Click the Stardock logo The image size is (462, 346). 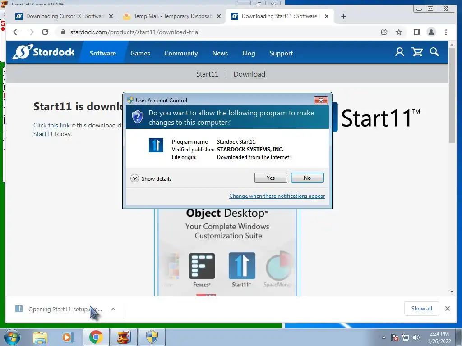(x=43, y=52)
